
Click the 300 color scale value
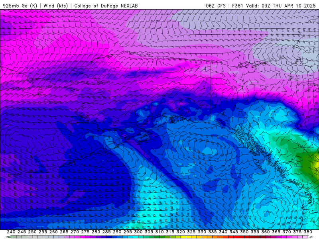coord(138,232)
